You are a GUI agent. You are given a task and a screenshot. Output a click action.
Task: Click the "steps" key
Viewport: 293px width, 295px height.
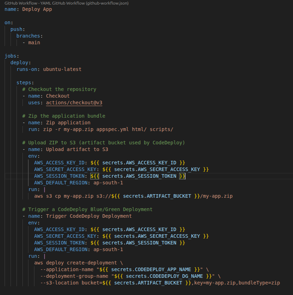tap(24, 83)
